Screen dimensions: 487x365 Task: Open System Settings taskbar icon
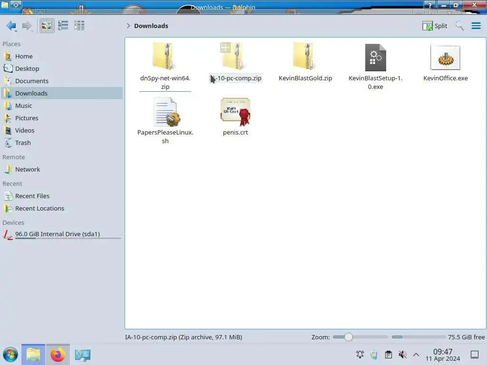pos(82,355)
